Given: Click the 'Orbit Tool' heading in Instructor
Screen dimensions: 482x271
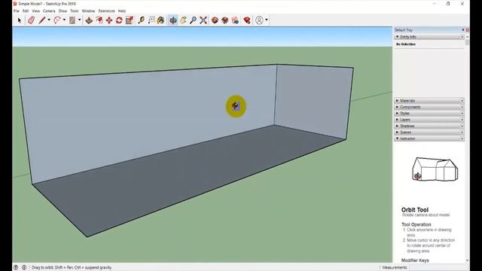Looking at the screenshot, I should pyautogui.click(x=415, y=209).
